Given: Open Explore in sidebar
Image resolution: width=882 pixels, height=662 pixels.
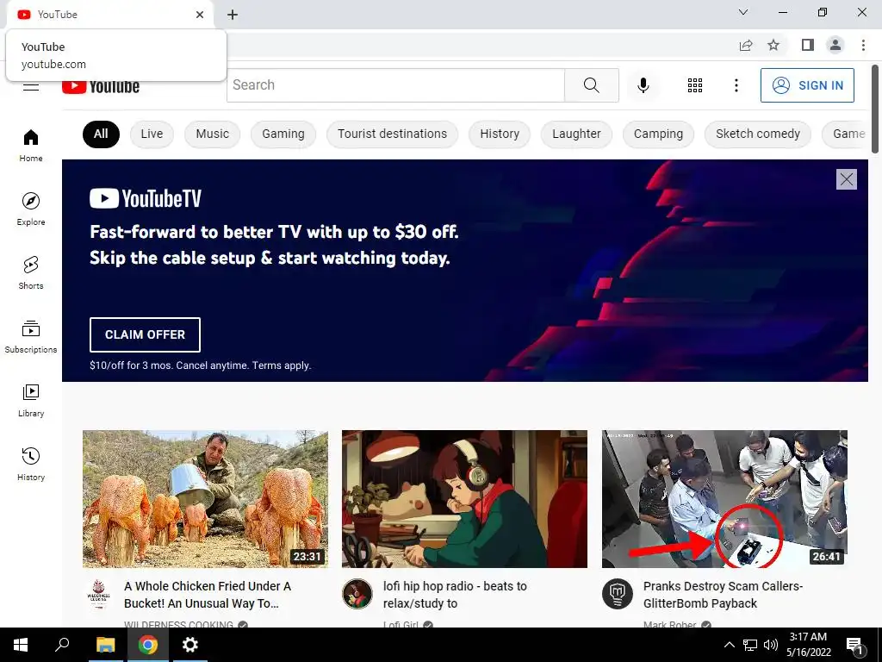Looking at the screenshot, I should point(31,209).
